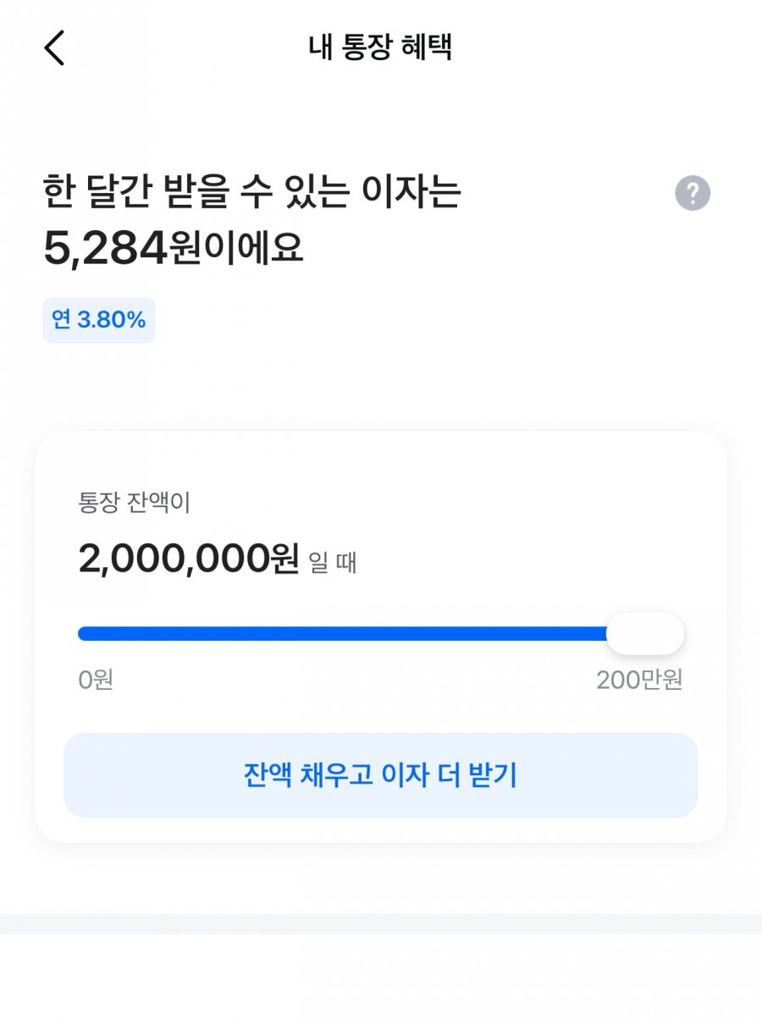Tap the 통장 잔액이 label
The height and width of the screenshot is (1019, 762).
[x=135, y=503]
